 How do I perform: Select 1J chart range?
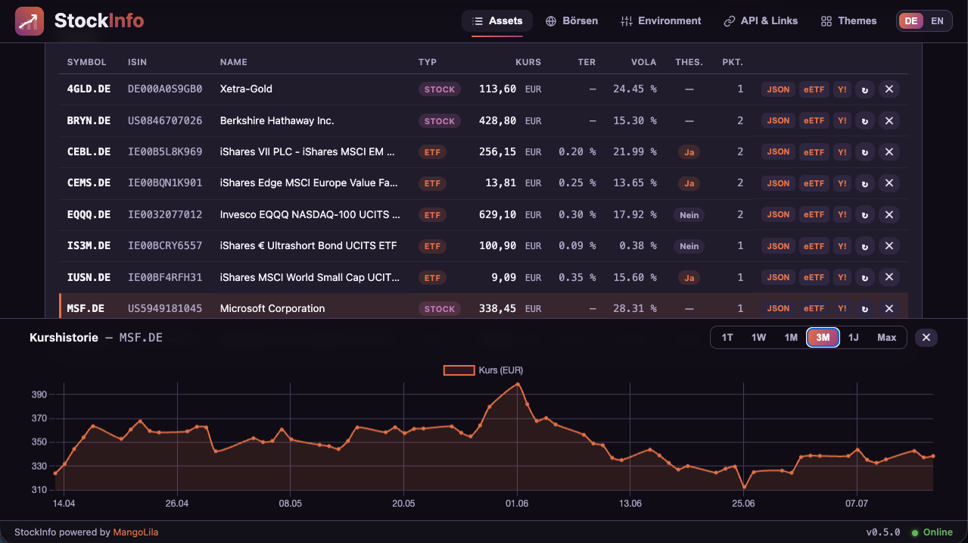(x=854, y=337)
